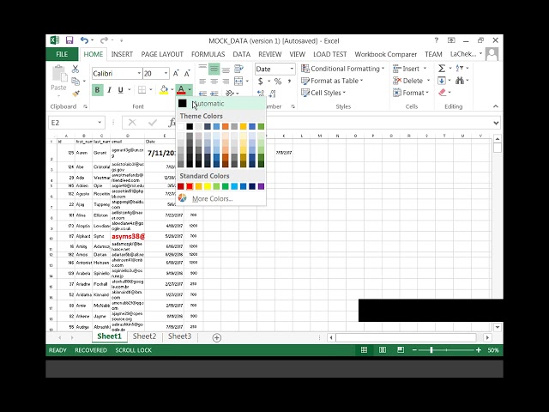
Task: Click the Fill down arrow icon
Action: pos(442,81)
